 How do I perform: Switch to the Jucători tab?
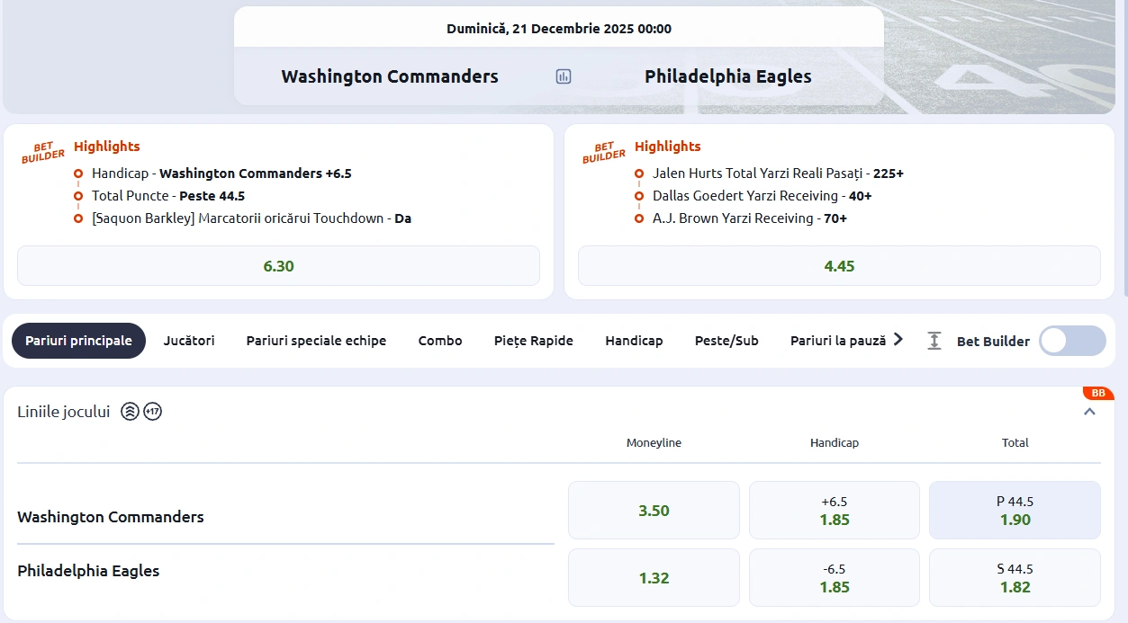188,341
